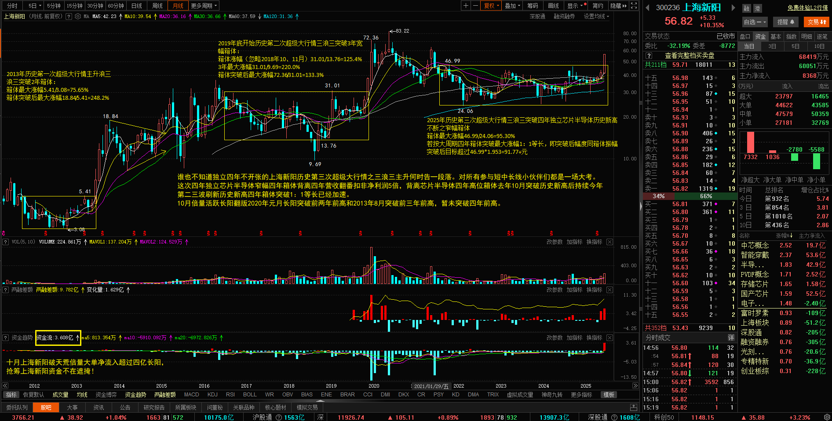
Task: Toggle fullscreen chart icon
Action: coord(634,6)
